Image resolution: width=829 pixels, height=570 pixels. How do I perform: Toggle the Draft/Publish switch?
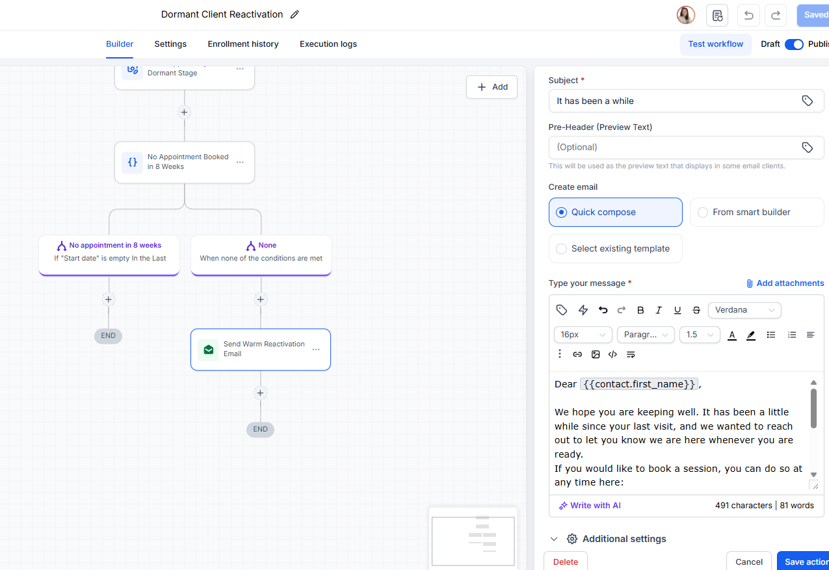pos(794,44)
